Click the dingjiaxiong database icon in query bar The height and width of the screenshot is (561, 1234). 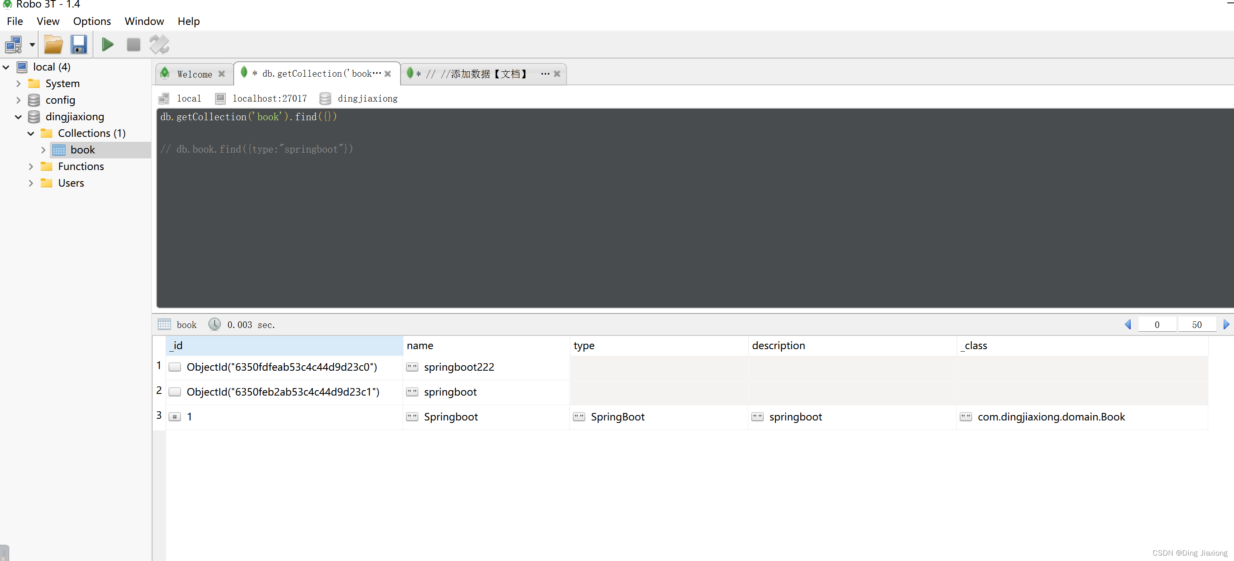click(x=325, y=99)
